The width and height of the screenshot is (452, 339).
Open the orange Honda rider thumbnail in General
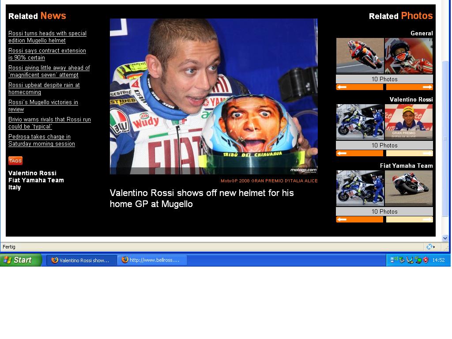pyautogui.click(x=360, y=56)
